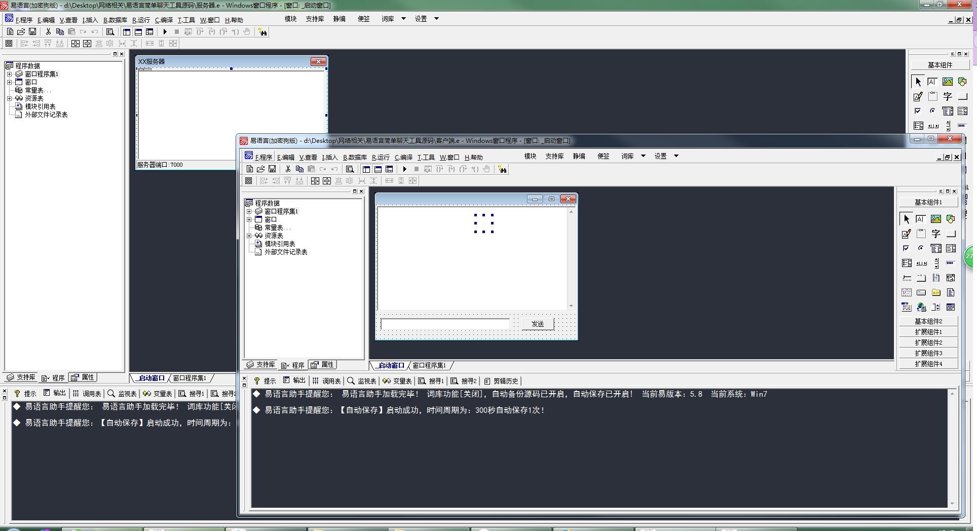Click New file icon in client window toolbar
The width and height of the screenshot is (977, 531).
point(249,169)
